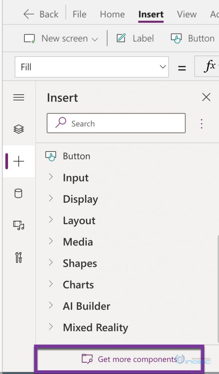The width and height of the screenshot is (219, 374).
Task: Select the Insert plus icon in left rail
Action: (x=19, y=161)
